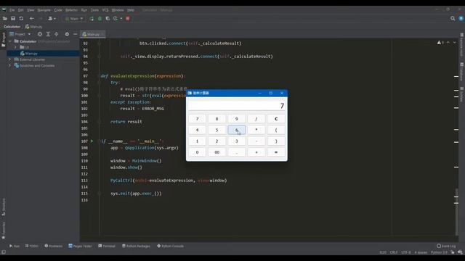The image size is (465, 261).
Task: Click the Collapse All icon in Project panel
Action: tap(57, 34)
